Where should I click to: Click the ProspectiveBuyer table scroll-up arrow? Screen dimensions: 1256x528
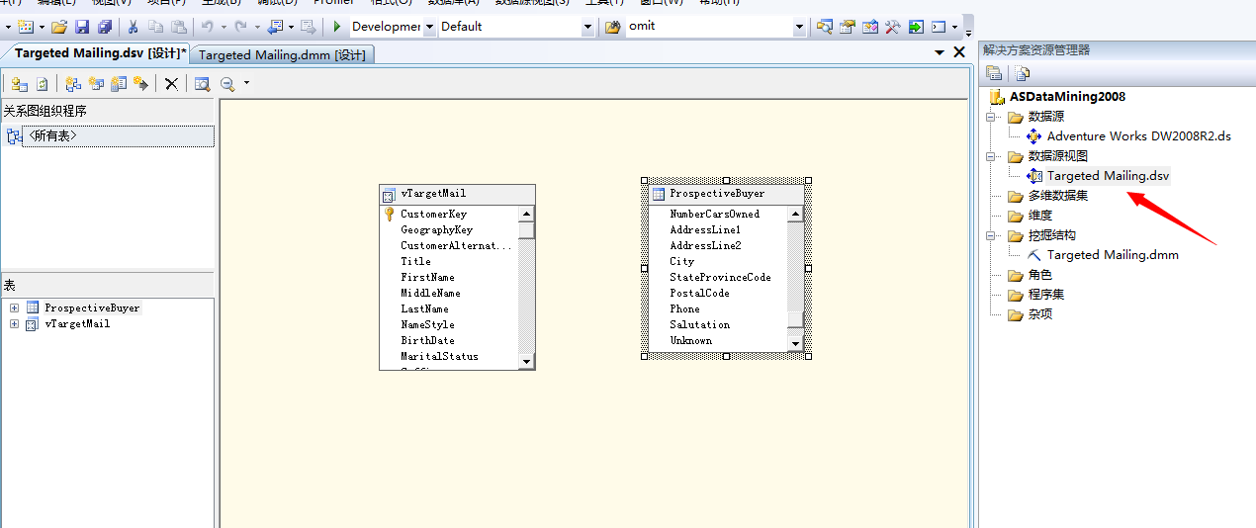click(795, 214)
